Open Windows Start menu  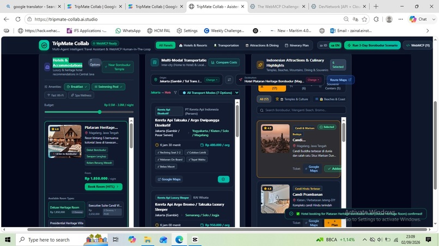8,239
